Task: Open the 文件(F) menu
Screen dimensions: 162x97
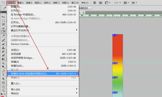Action: (x=11, y=3)
